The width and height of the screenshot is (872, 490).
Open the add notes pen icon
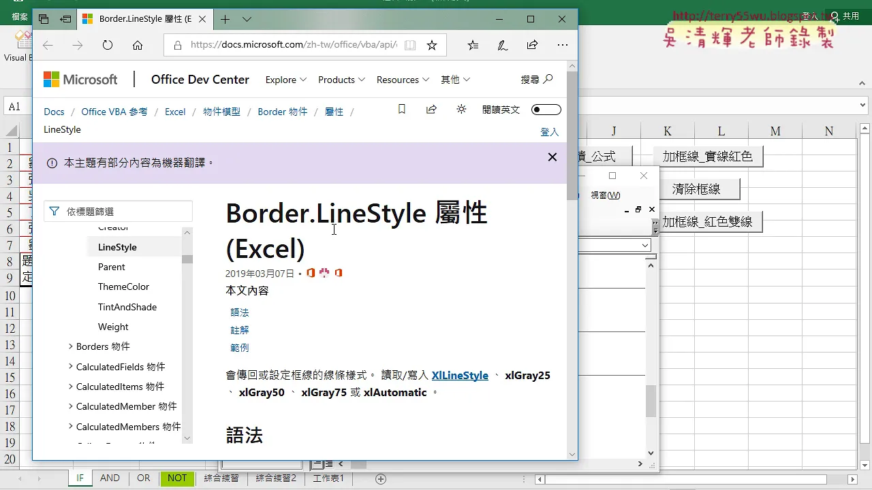502,46
